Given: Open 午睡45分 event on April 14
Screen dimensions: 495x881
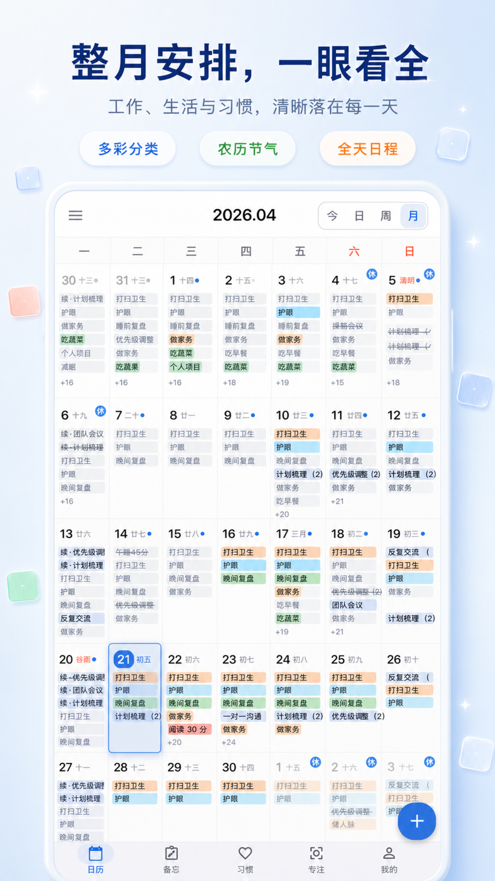Looking at the screenshot, I should tap(136, 552).
